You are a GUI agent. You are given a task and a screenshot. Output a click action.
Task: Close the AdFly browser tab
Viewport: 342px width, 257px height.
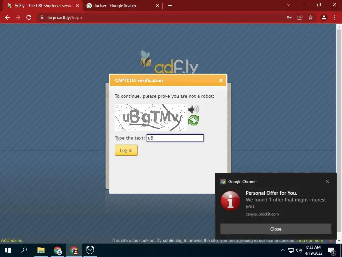pyautogui.click(x=77, y=6)
